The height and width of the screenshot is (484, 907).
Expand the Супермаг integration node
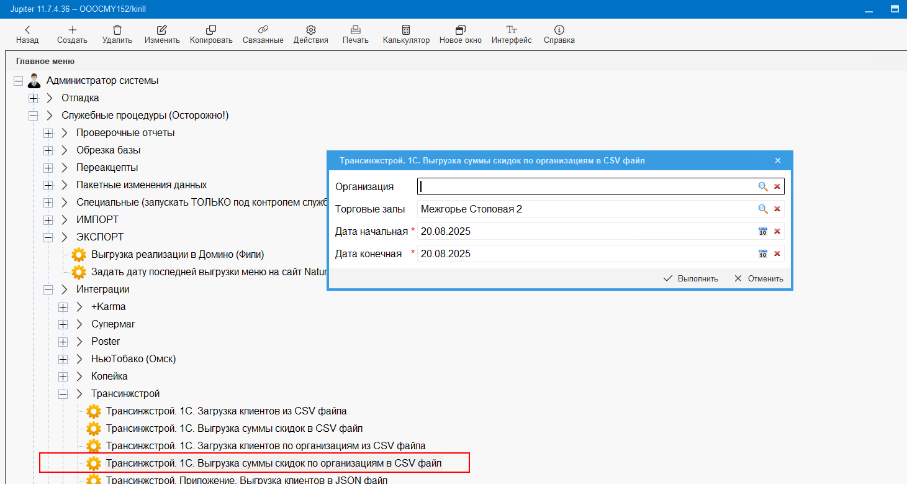coord(63,324)
